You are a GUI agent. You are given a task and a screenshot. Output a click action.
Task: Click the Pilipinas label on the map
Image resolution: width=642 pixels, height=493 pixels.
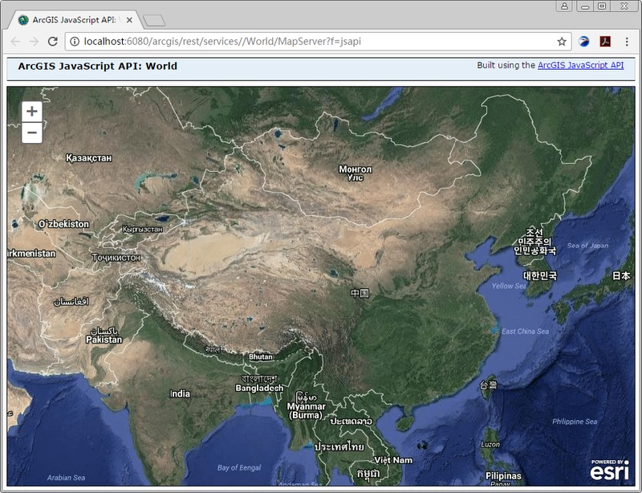click(x=504, y=476)
